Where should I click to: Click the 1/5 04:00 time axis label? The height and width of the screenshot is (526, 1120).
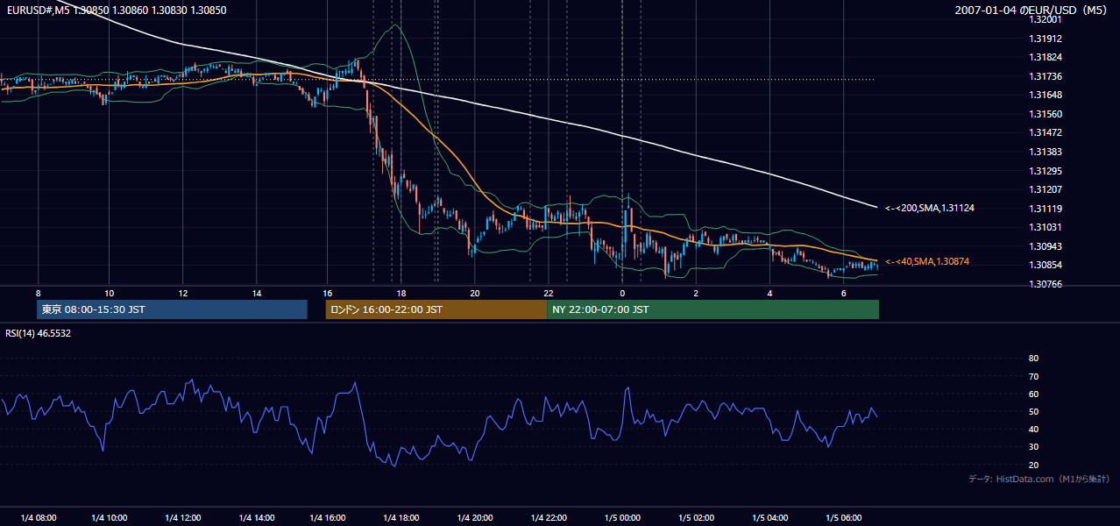click(x=769, y=518)
